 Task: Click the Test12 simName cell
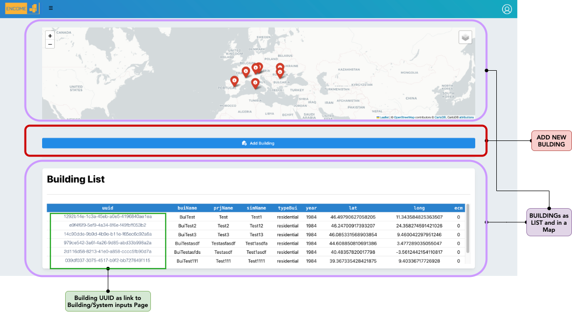pos(257,226)
